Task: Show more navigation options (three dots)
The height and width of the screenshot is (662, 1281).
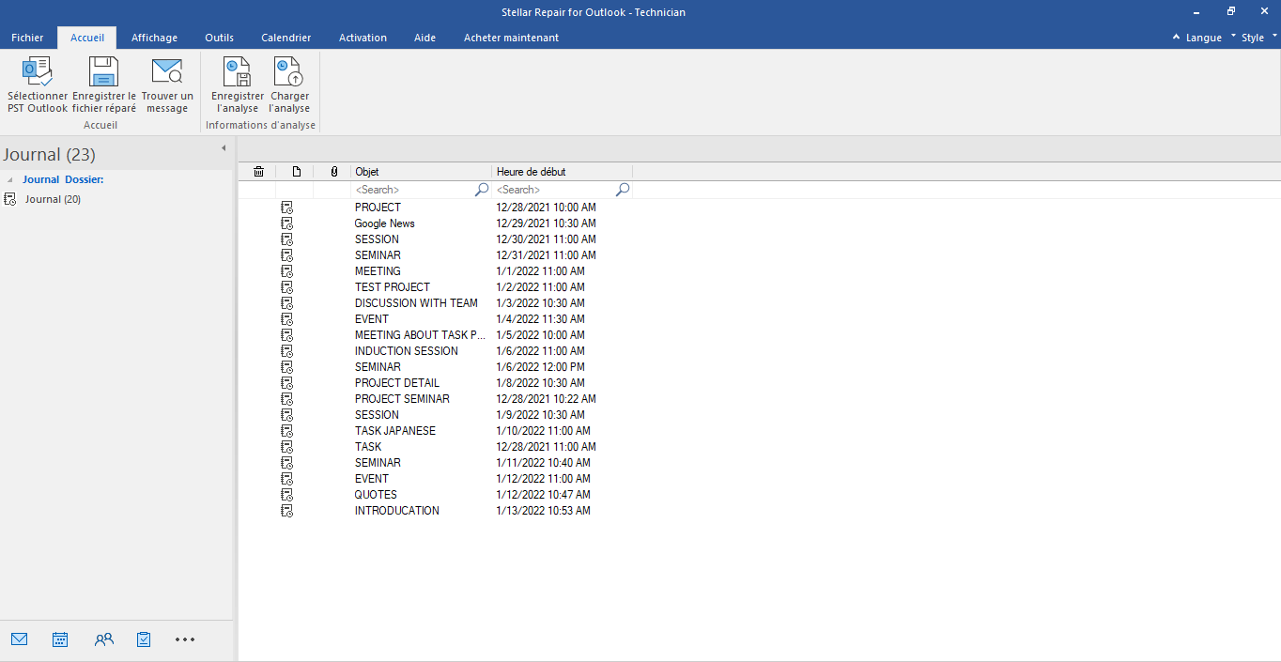Action: coord(185,639)
